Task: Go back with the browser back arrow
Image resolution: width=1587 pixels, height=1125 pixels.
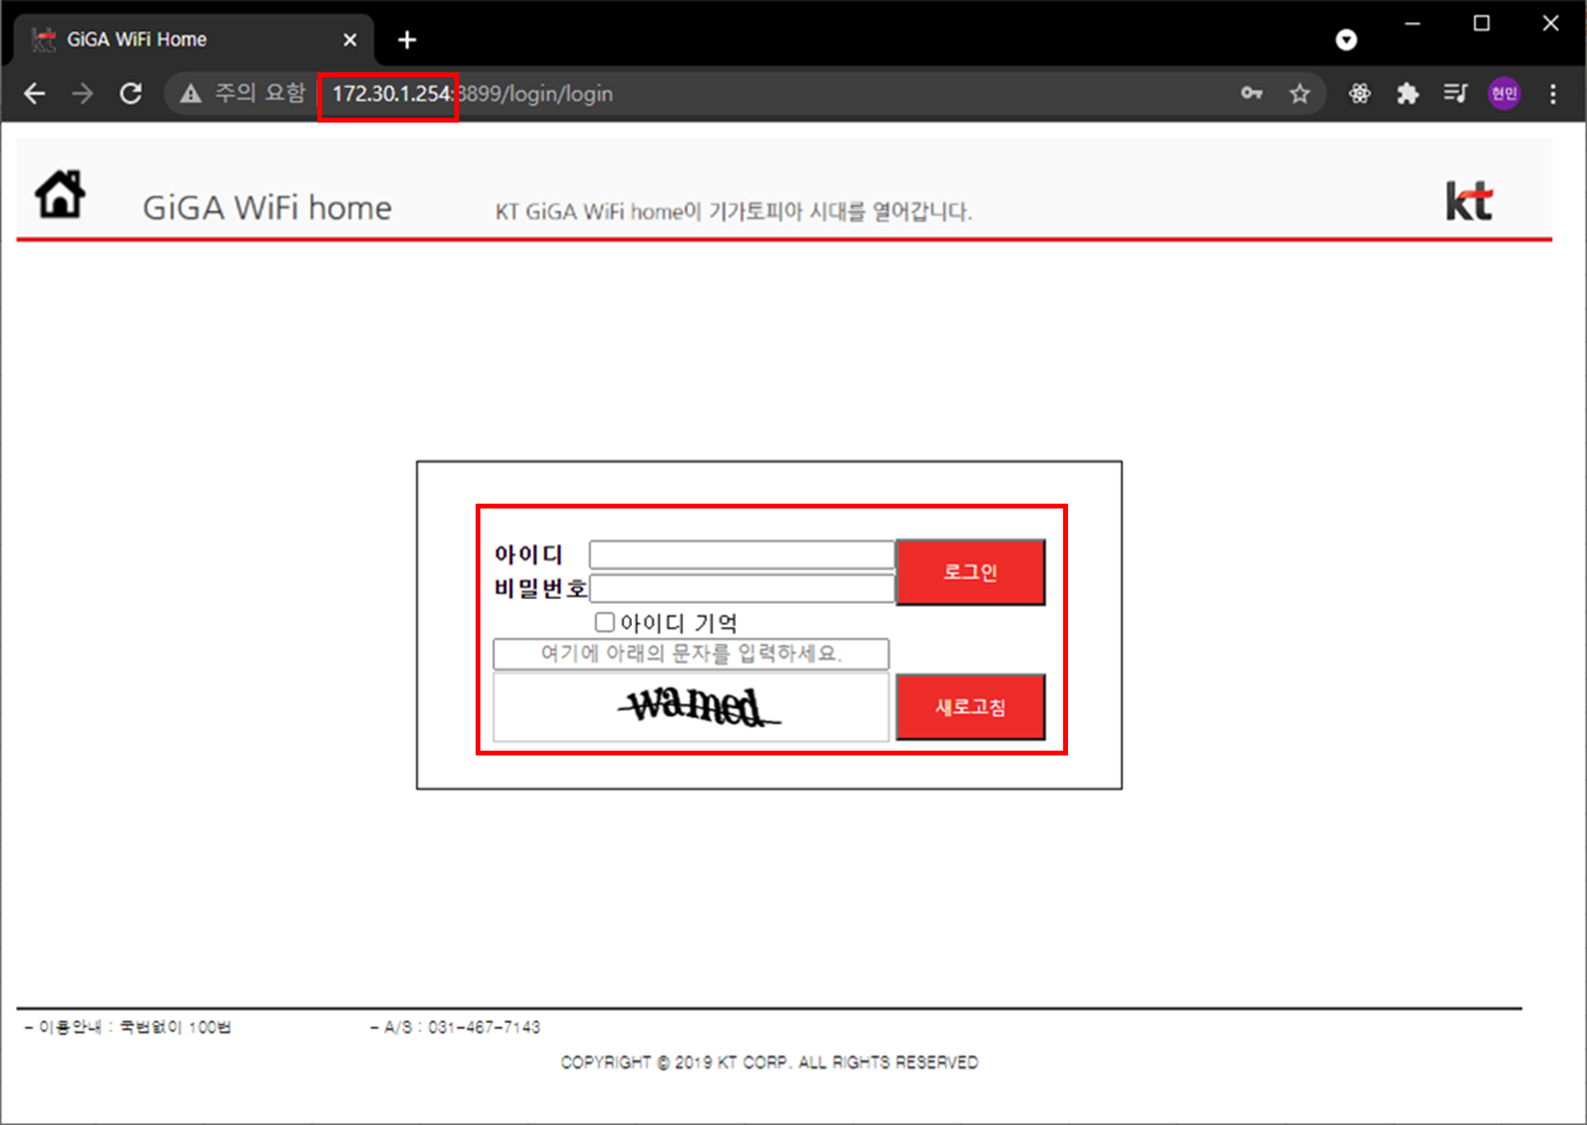Action: coord(35,94)
